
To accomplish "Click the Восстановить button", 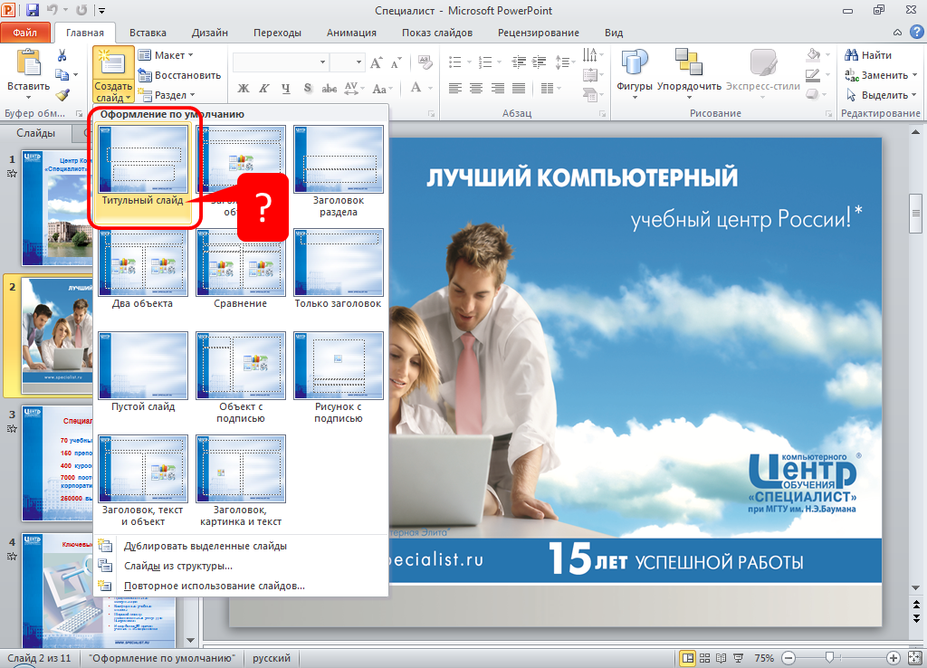I will pos(179,75).
